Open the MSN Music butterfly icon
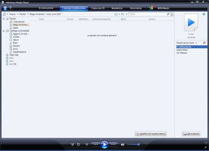Viewport: 209px width, 151px height. (x=151, y=8)
